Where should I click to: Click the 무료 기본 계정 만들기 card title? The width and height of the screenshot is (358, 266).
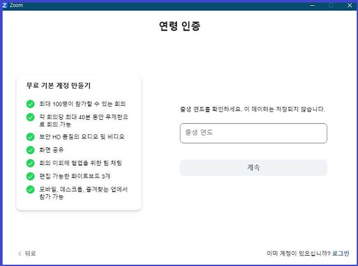[x=59, y=85]
